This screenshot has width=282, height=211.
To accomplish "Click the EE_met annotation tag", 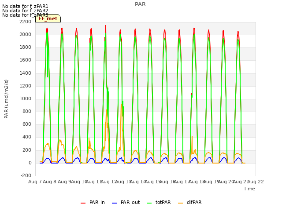I will point(48,18).
